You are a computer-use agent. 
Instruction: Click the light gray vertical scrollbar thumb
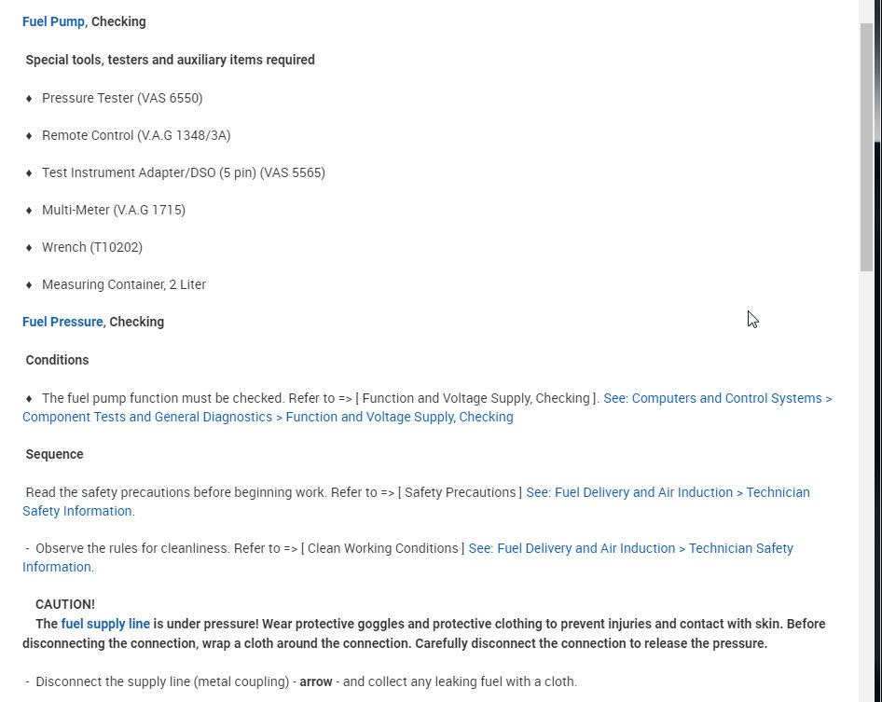coord(866,146)
